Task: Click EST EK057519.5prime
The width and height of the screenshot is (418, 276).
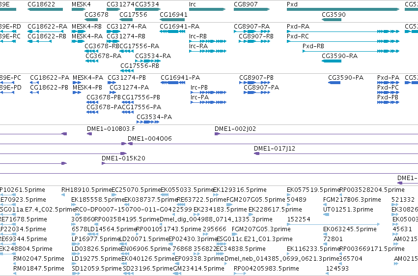Action: tap(288, 195)
